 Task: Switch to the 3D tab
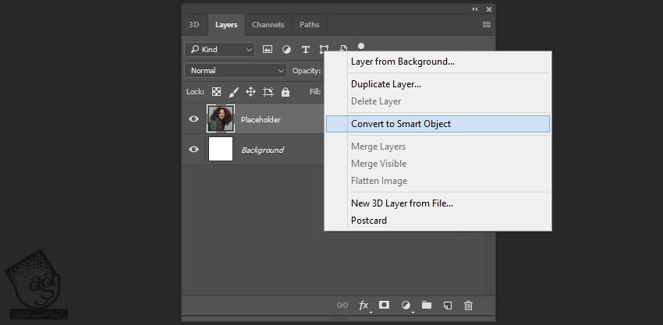click(193, 24)
